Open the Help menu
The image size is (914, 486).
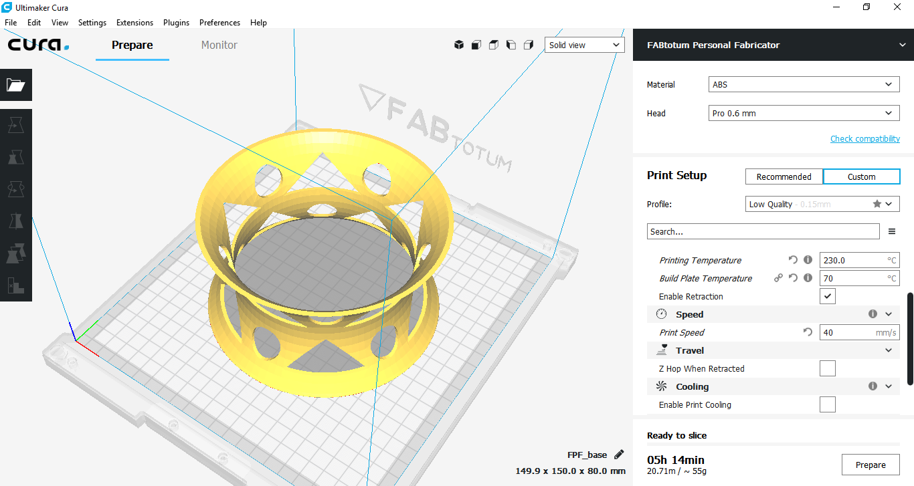(x=258, y=22)
